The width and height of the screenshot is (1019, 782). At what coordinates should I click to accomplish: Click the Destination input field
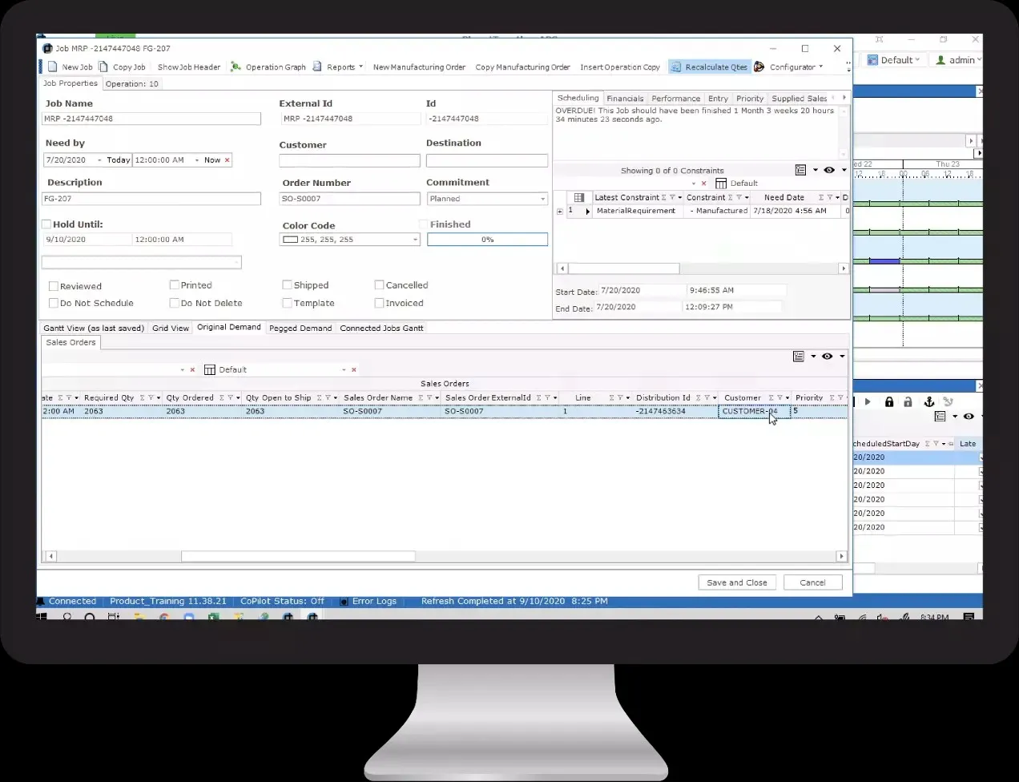point(487,161)
